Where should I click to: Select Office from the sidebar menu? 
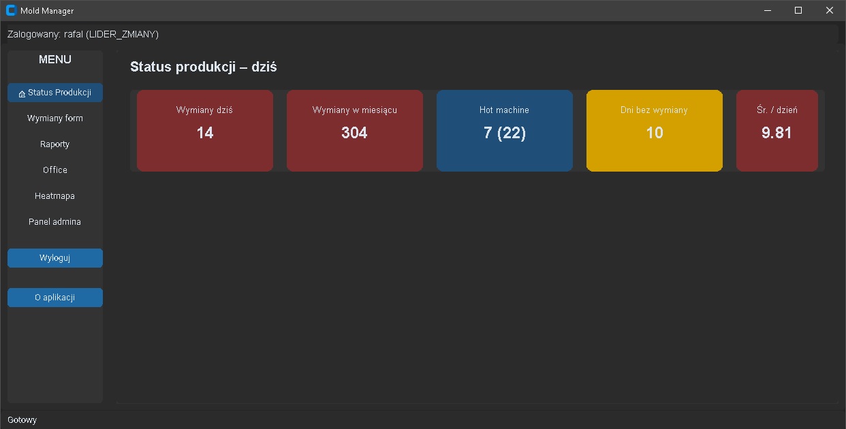(55, 170)
